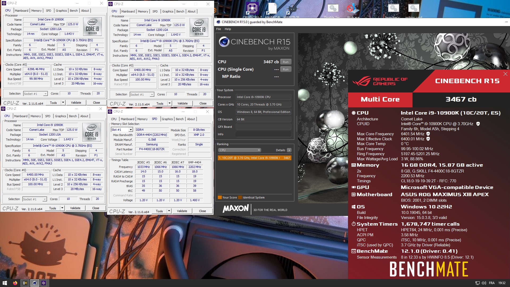The height and width of the screenshot is (287, 510).
Task: Open Slot #1 dropdown in CPU-Z SPD window
Action: click(122, 130)
